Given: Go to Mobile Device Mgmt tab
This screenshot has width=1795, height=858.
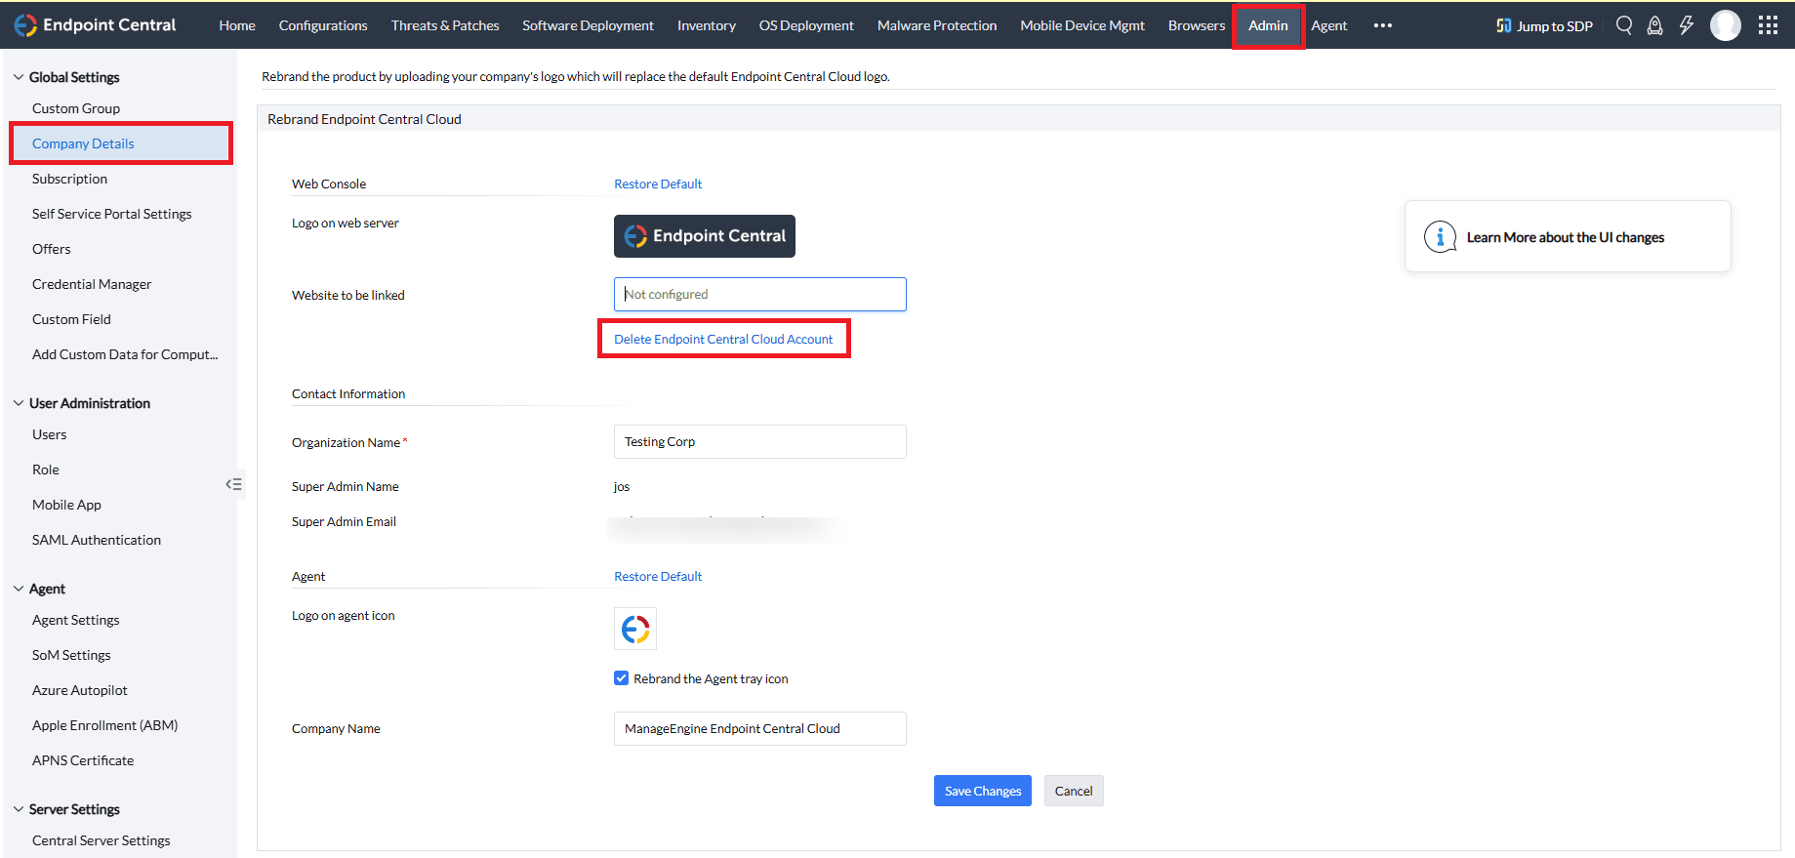Looking at the screenshot, I should click(1082, 25).
